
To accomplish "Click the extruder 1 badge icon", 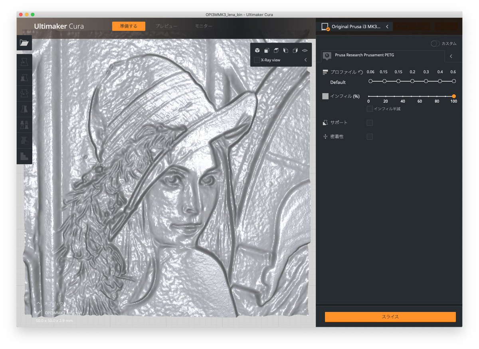I will 327,55.
